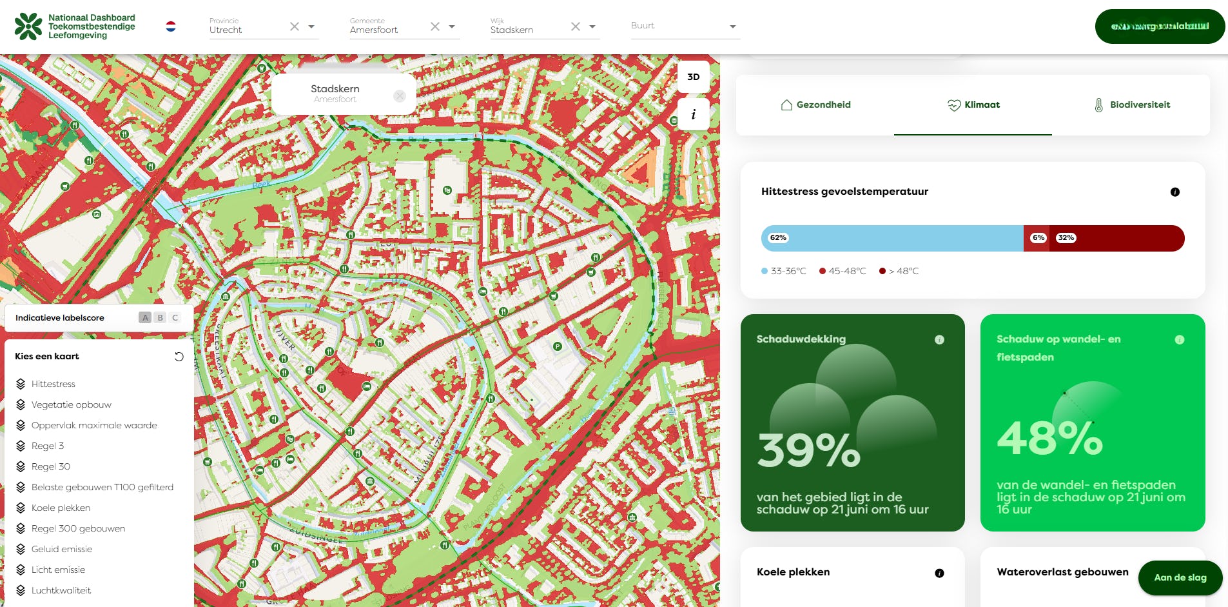Image resolution: width=1228 pixels, height=607 pixels.
Task: Click the 48% wandel- en fietspaden card
Action: point(1093,423)
